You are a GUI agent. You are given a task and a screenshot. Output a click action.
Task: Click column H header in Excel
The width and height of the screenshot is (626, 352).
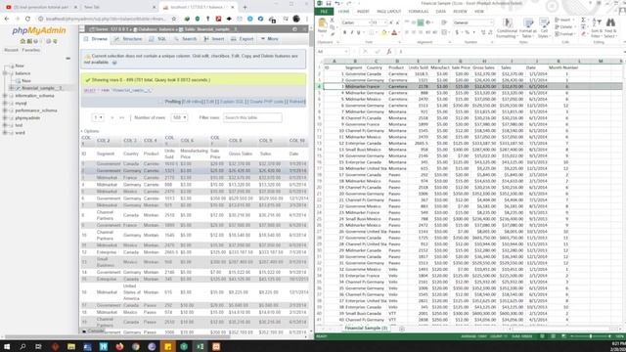tap(484, 61)
